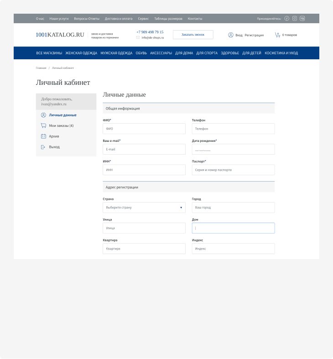Click Личный кабинет breadcrumb
Screen dimensions: 333x359
click(63, 68)
